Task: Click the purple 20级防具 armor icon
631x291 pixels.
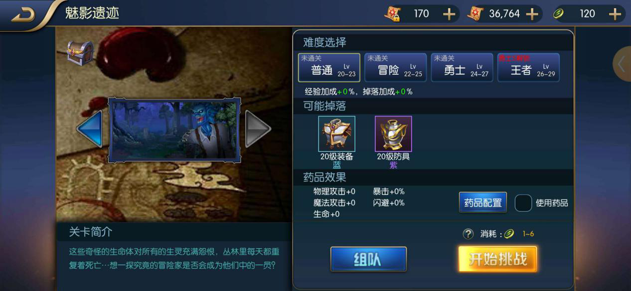Action: pos(393,134)
